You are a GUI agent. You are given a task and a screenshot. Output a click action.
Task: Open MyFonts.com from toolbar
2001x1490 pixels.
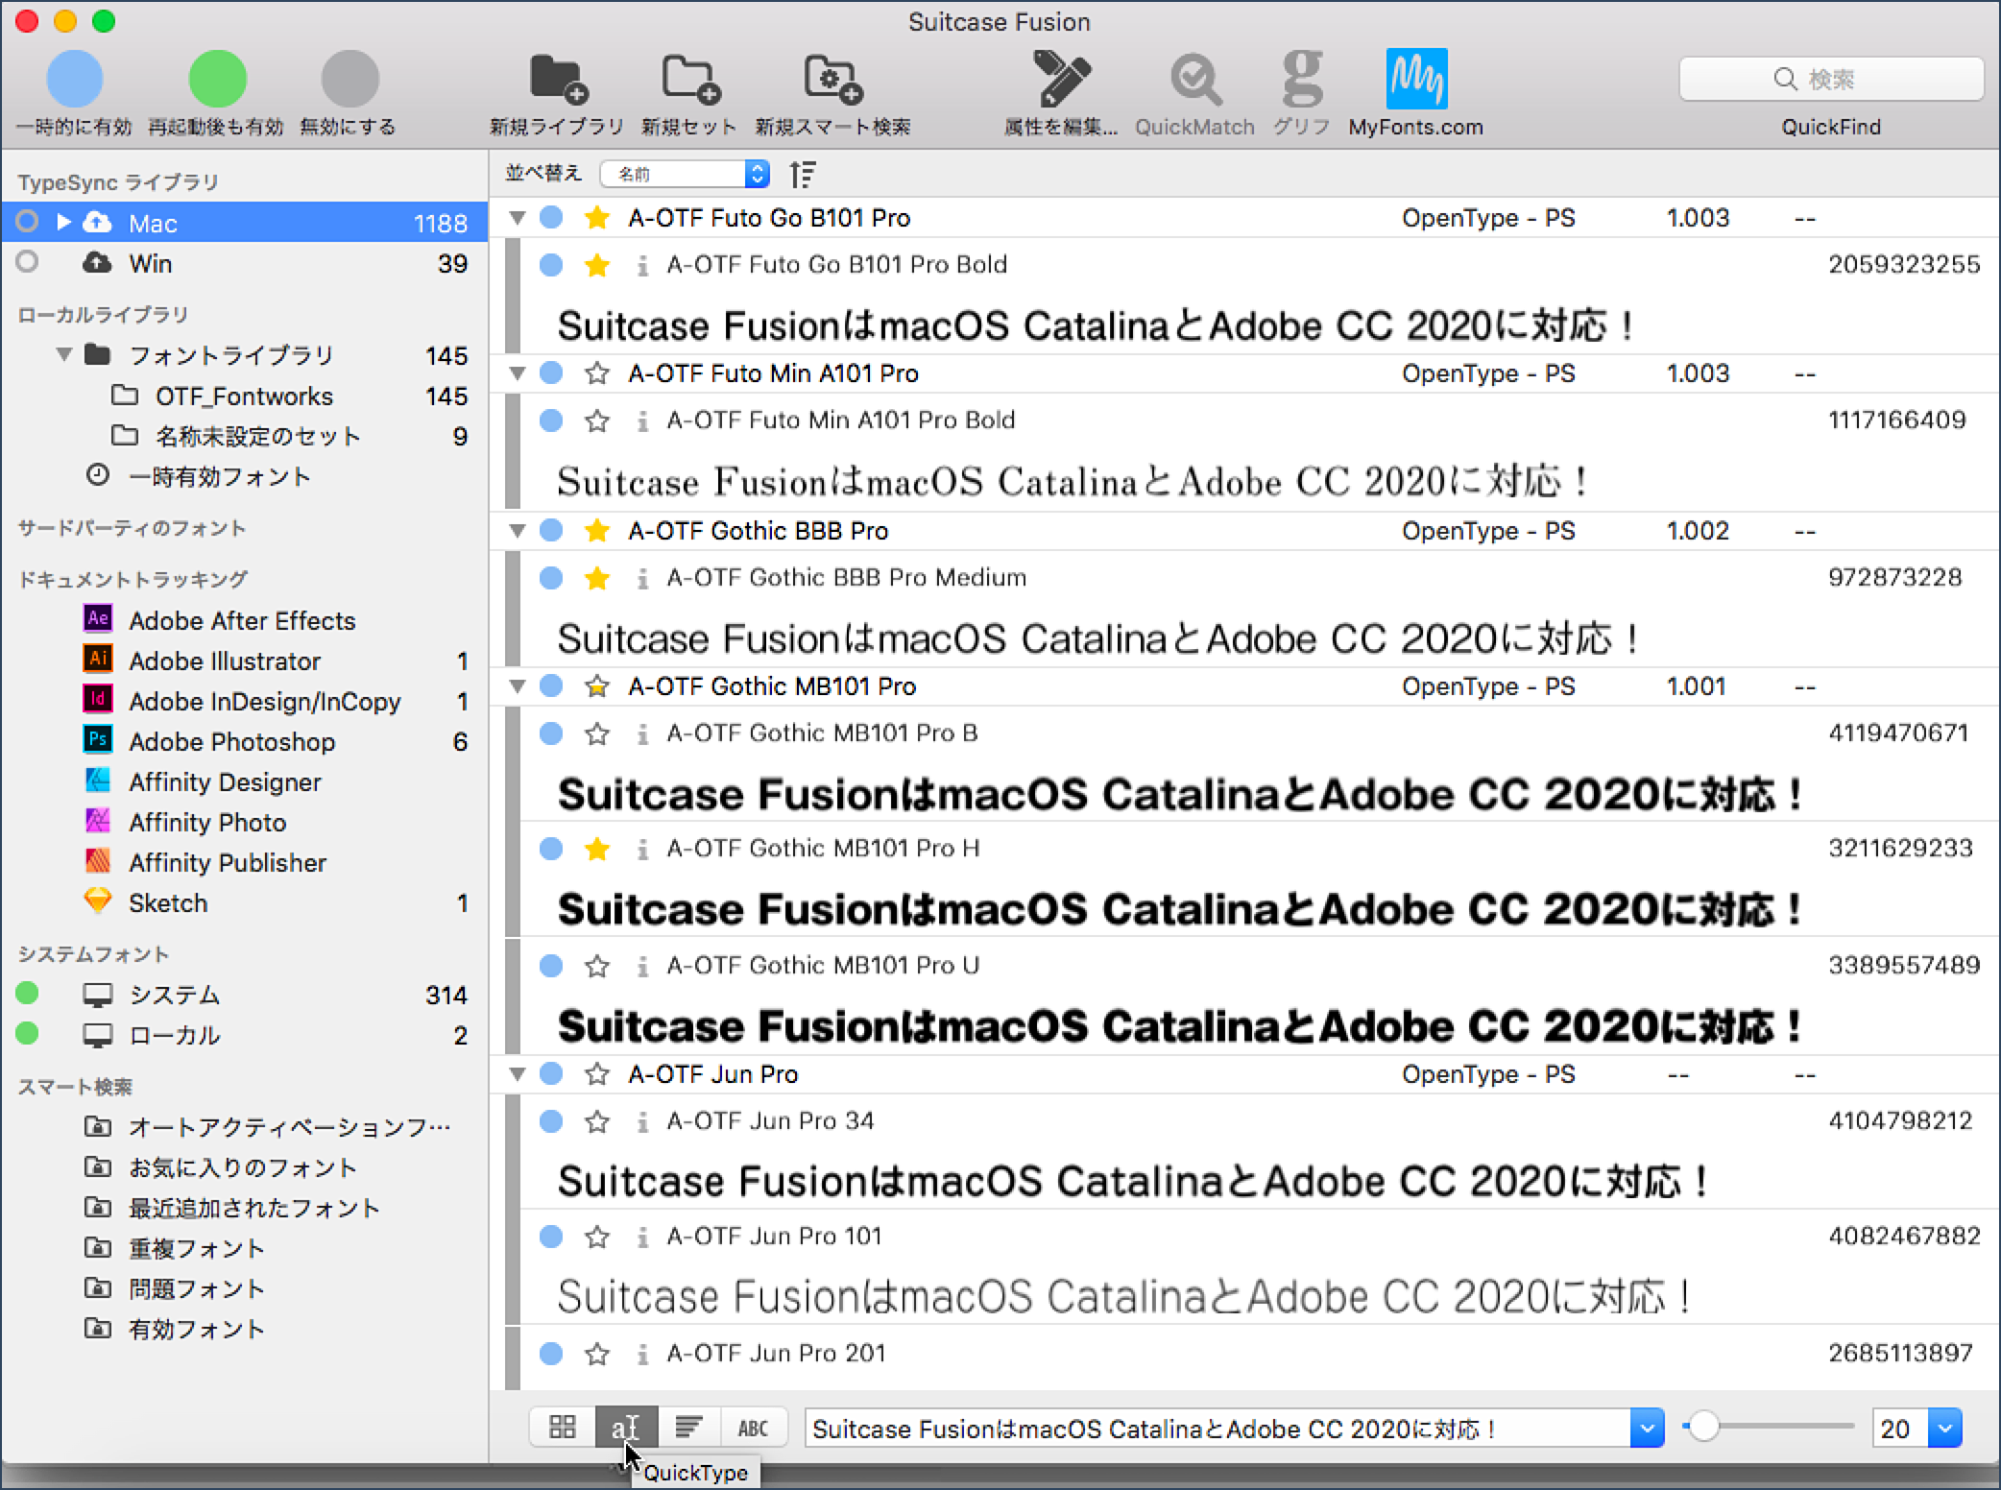(x=1416, y=79)
